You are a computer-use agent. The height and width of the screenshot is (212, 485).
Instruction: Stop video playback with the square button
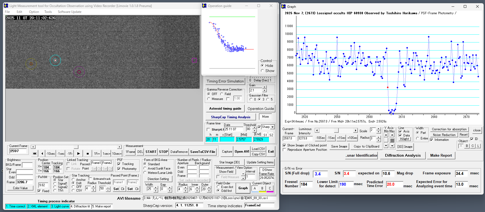(88, 153)
